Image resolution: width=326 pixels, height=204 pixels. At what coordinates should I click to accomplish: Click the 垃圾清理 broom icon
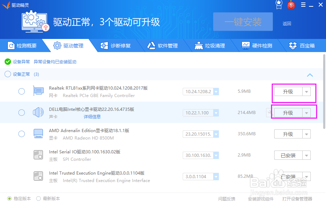199,45
